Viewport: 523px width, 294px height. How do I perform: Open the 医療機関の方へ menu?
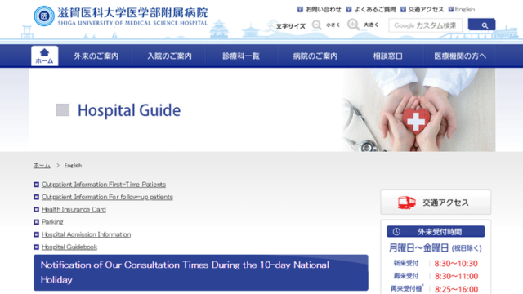[460, 56]
